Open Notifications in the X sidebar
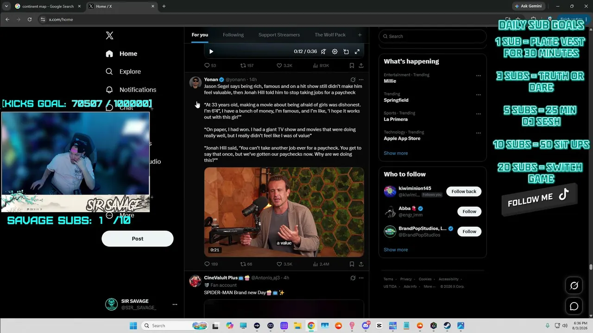 point(131,90)
